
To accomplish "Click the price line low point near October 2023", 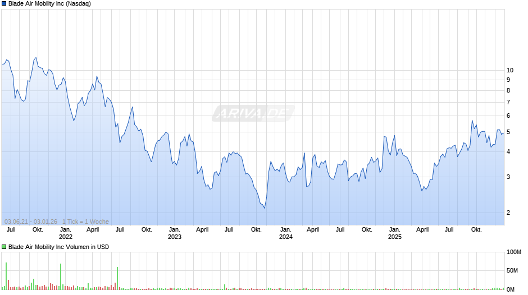I will click(x=265, y=208).
